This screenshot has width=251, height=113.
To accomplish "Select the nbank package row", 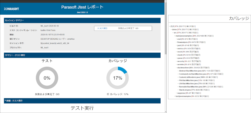I will 188,55.
